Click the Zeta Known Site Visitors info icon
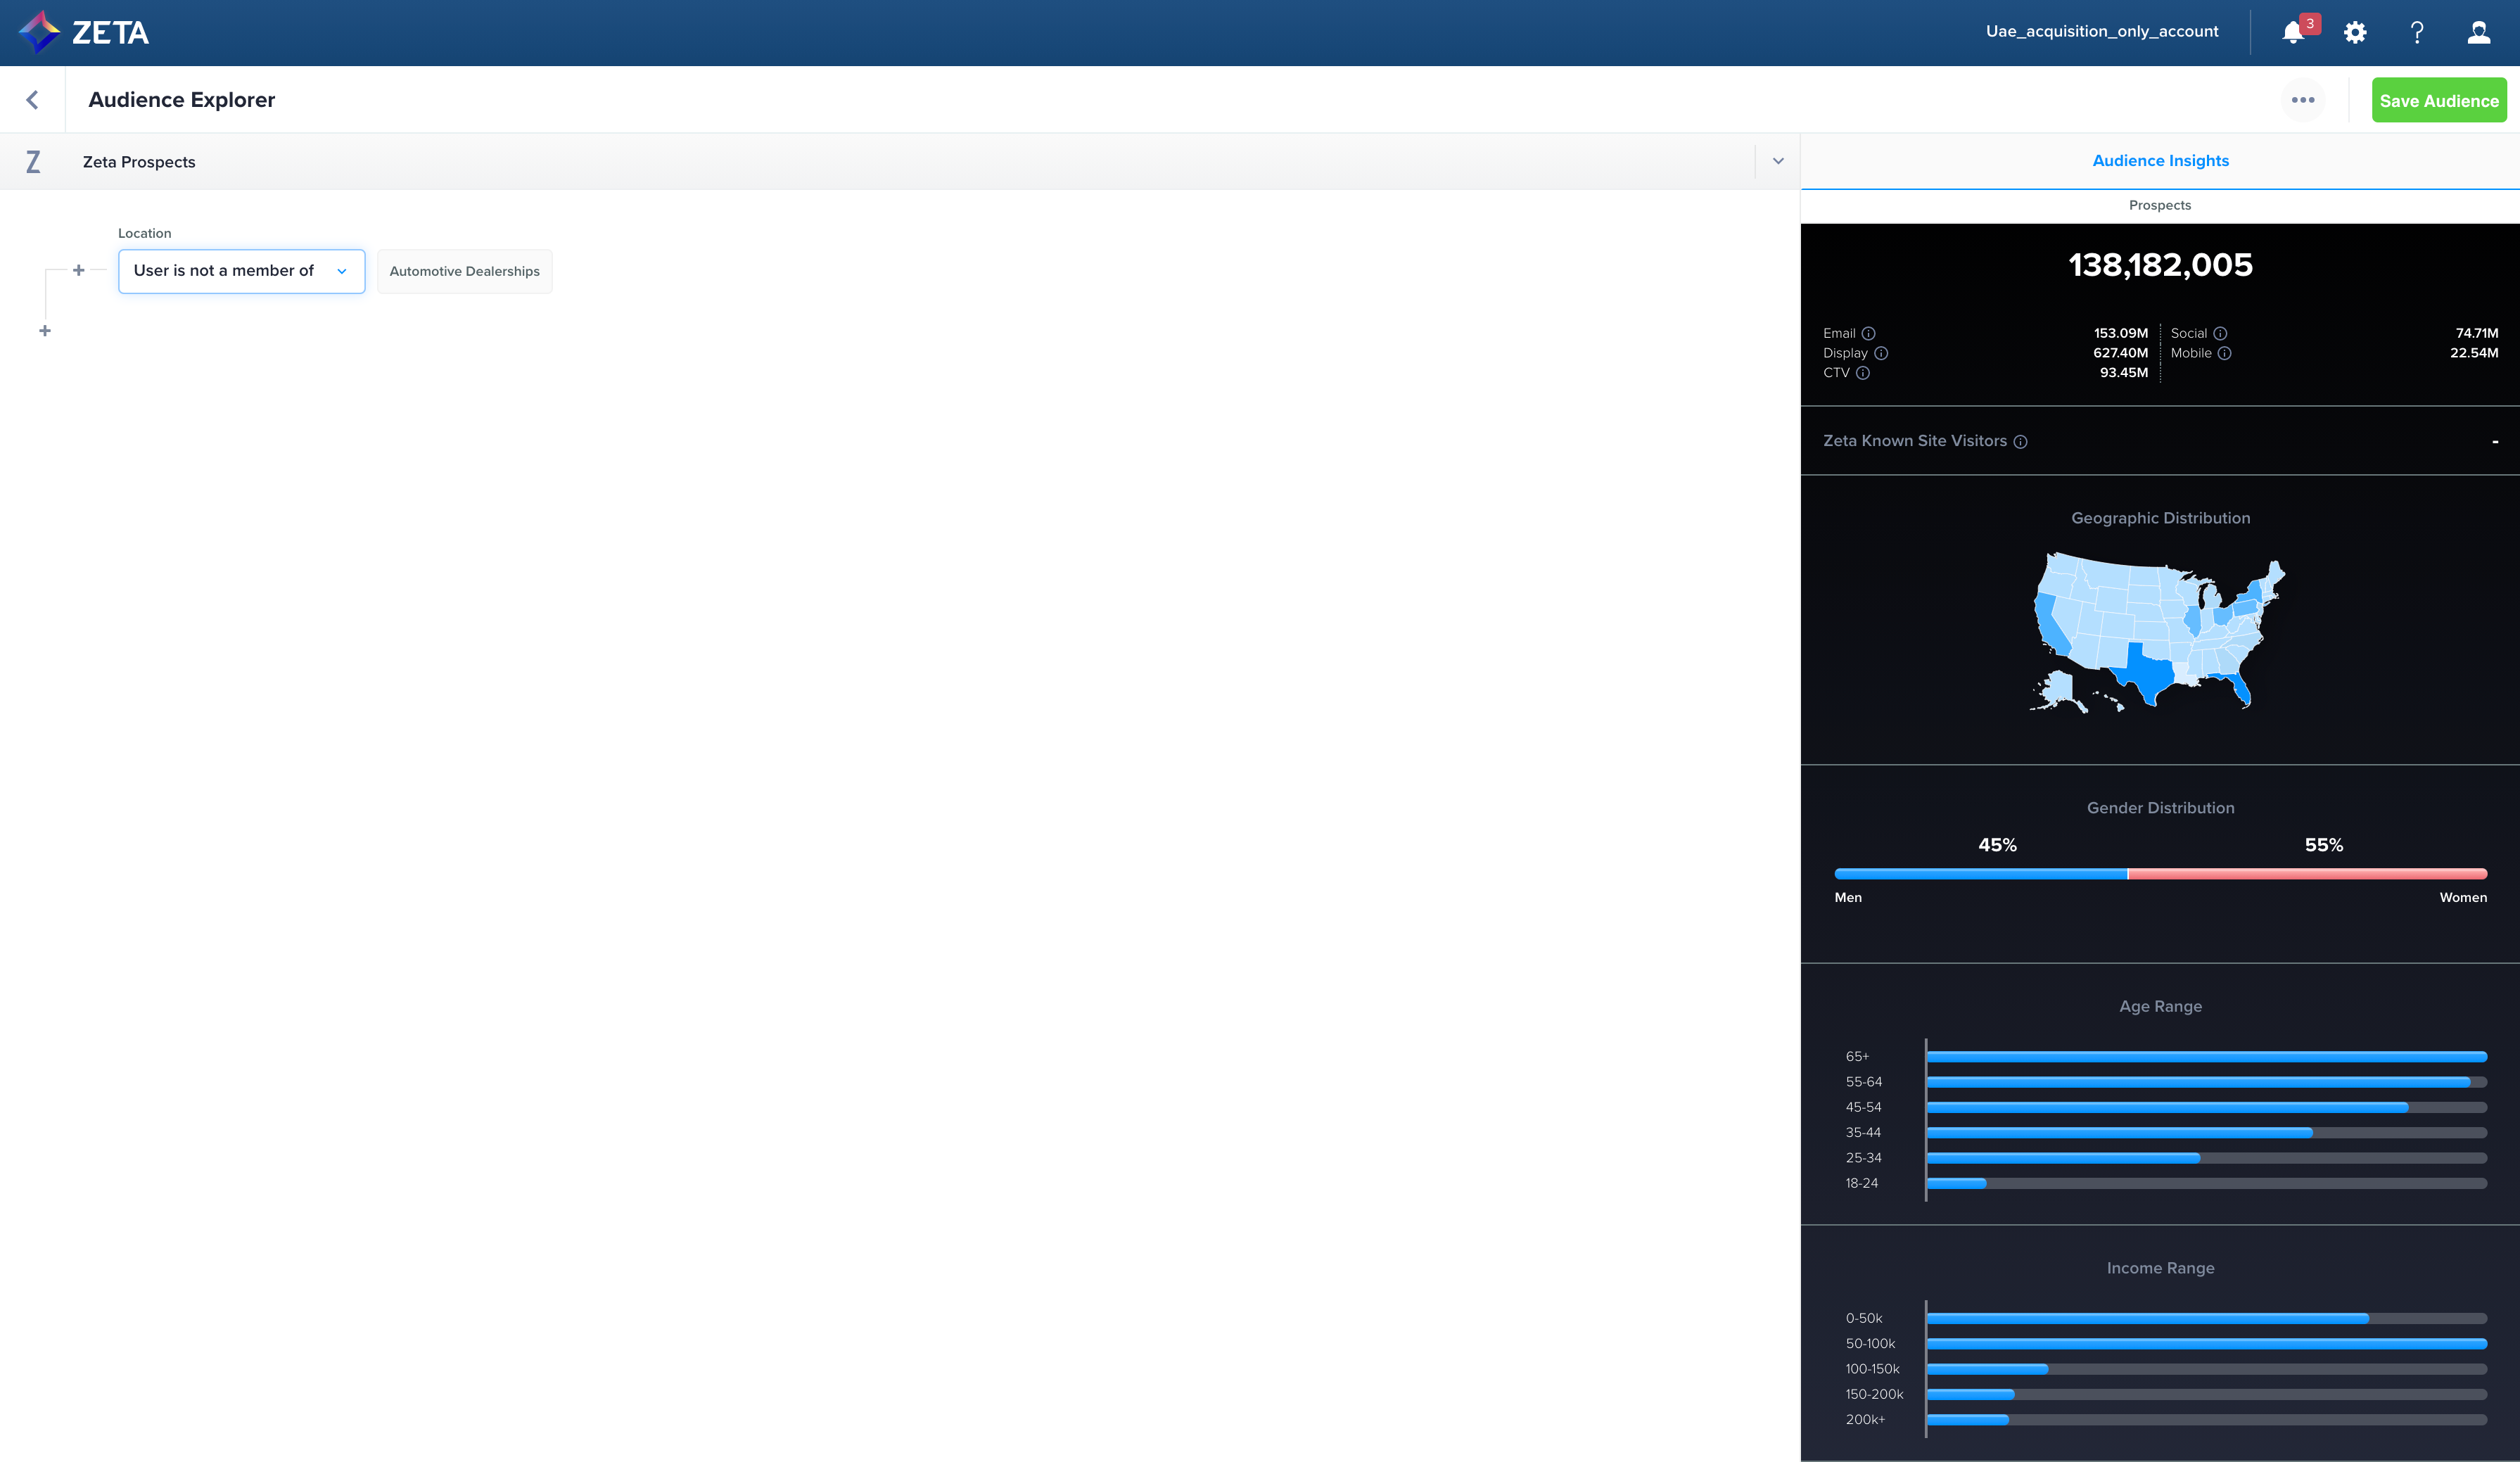The image size is (2520, 1462). coord(2020,442)
